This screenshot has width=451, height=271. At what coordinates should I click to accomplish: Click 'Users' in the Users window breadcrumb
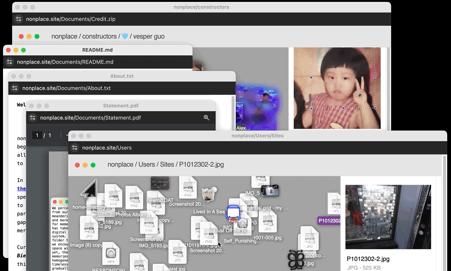[147, 164]
